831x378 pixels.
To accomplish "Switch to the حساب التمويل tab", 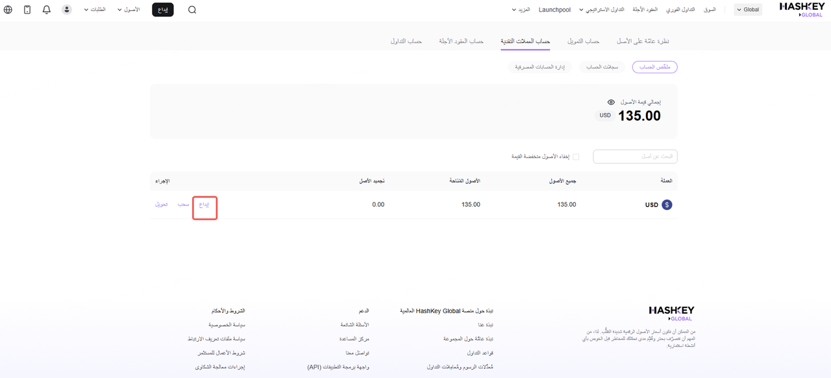I will [x=583, y=41].
